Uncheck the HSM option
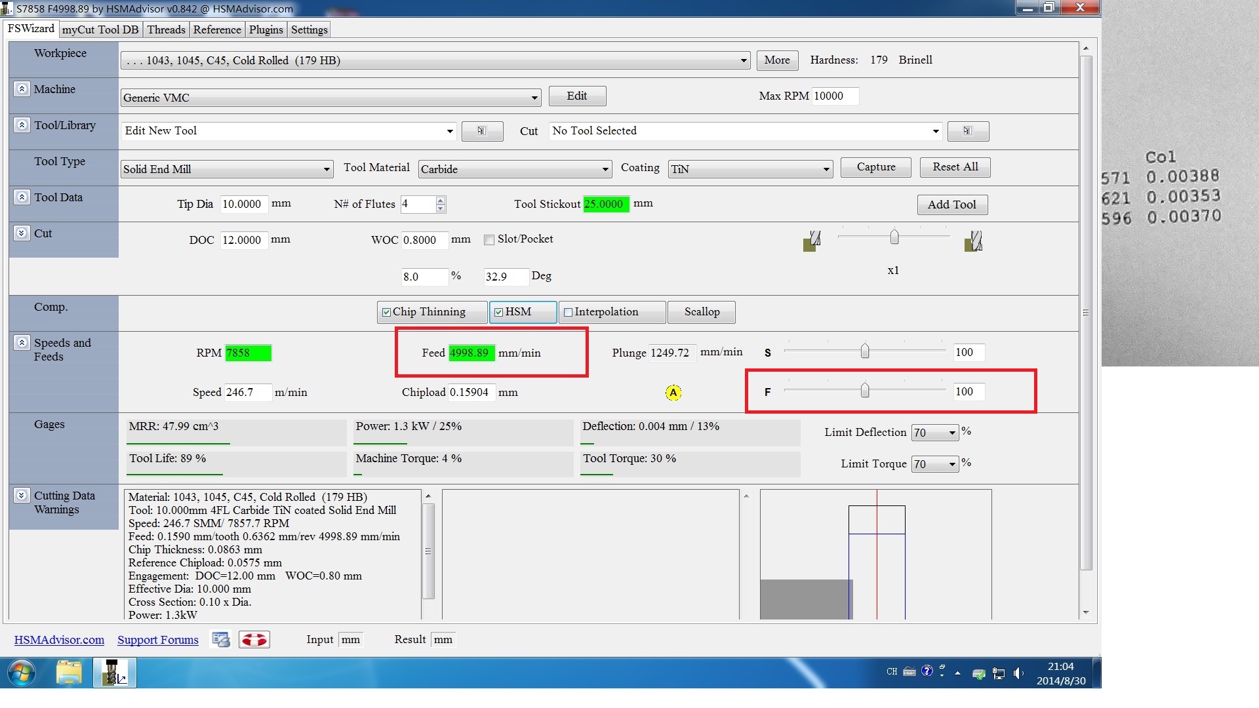The image size is (1259, 708). pos(499,312)
